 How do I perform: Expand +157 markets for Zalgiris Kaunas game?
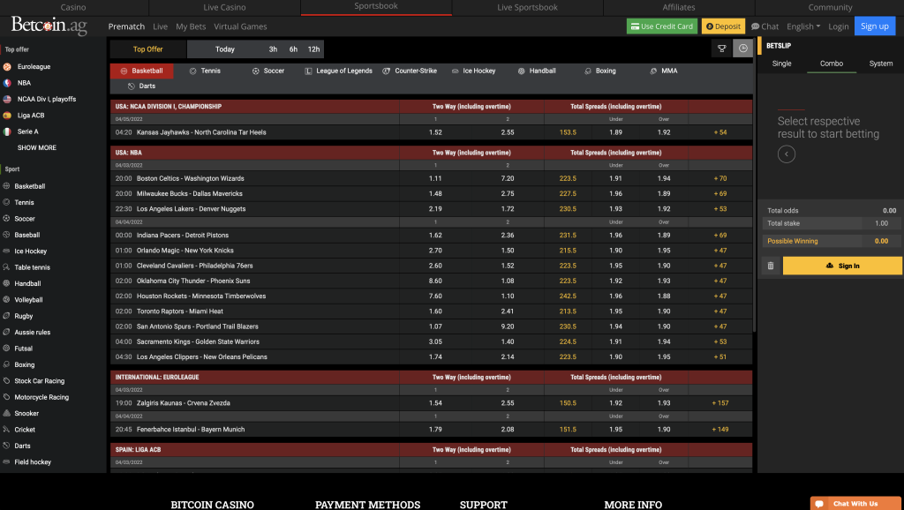(720, 403)
